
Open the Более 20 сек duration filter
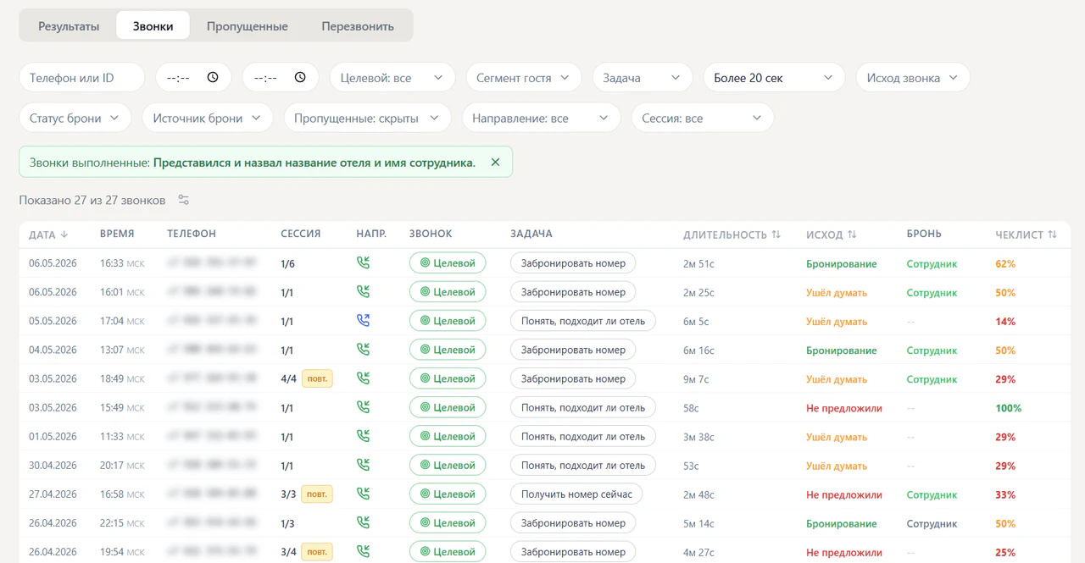point(774,77)
